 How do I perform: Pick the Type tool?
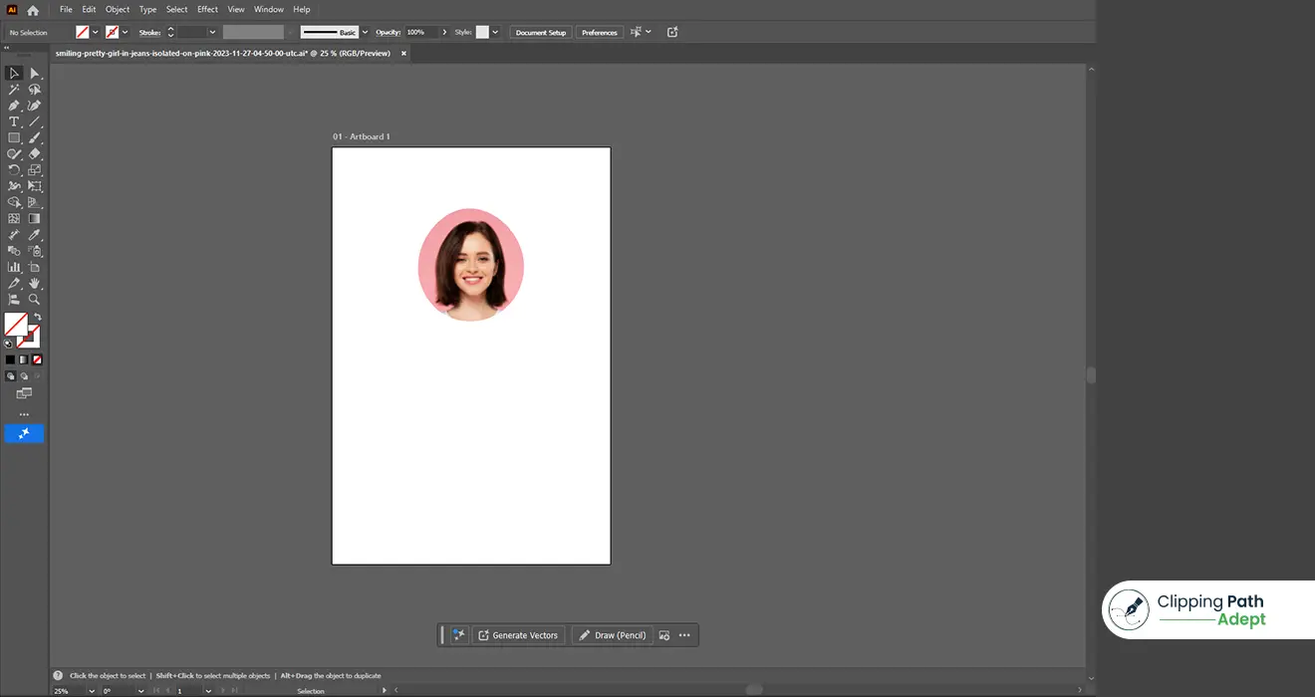pyautogui.click(x=14, y=121)
